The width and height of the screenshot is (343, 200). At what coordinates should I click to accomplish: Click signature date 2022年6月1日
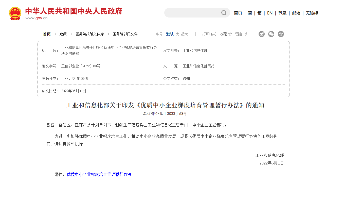click(272, 163)
